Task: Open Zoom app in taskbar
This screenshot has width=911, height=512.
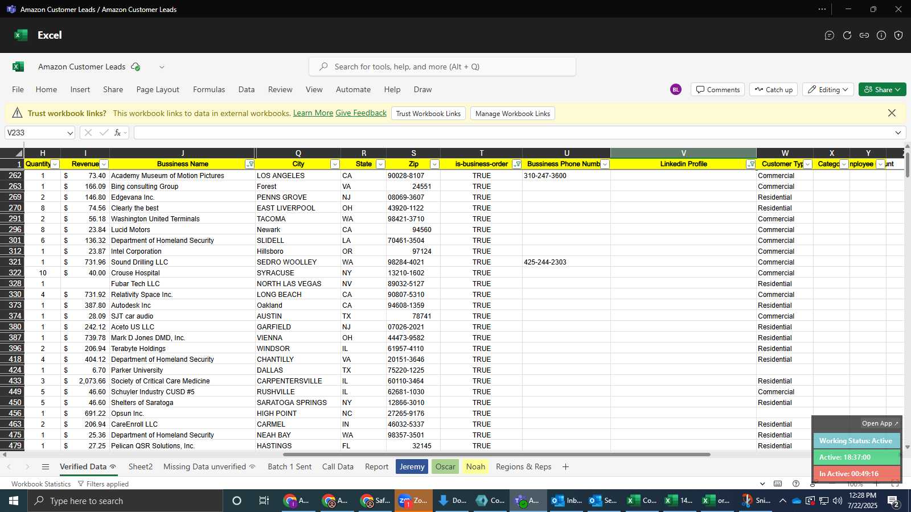Action: pyautogui.click(x=413, y=501)
